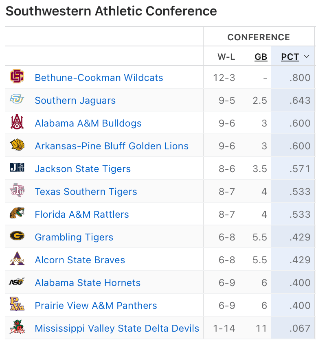This screenshot has height=341, width=316.
Task: Open the Alcorn State Braves team link
Action: [80, 260]
